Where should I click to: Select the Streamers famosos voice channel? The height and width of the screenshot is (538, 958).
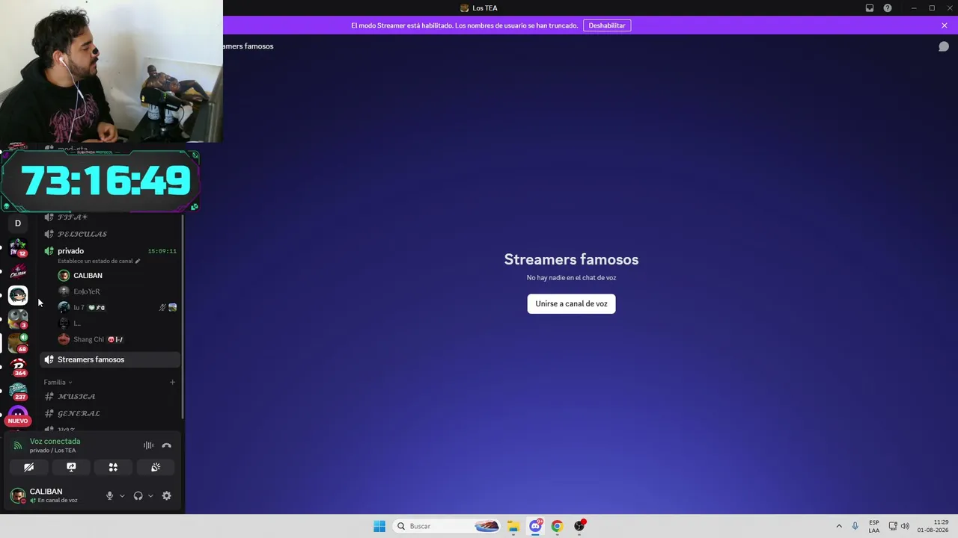109,359
